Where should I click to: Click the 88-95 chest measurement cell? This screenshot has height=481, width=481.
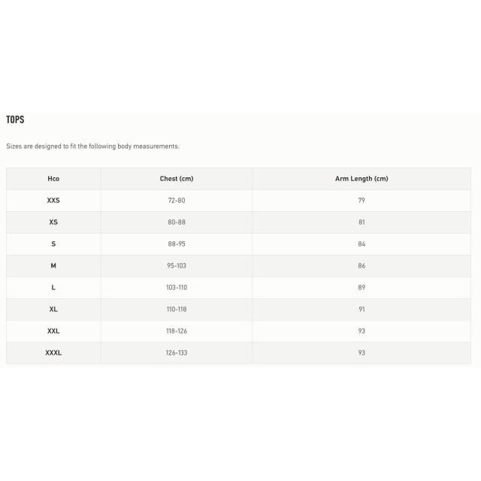(177, 244)
